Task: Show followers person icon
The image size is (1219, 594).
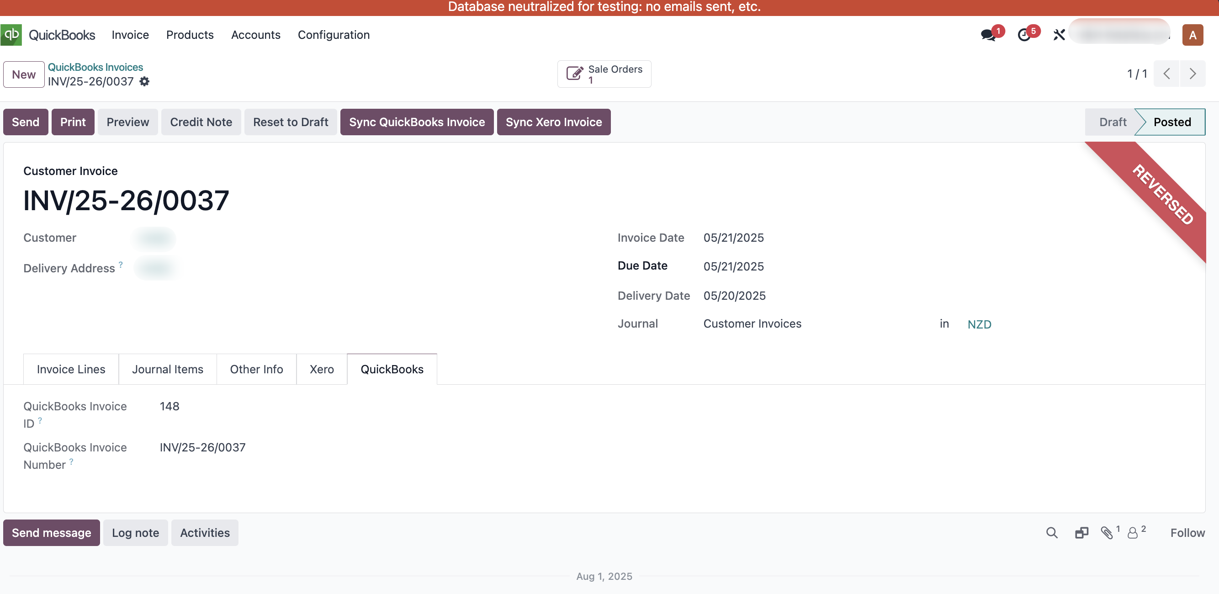Action: (x=1133, y=533)
